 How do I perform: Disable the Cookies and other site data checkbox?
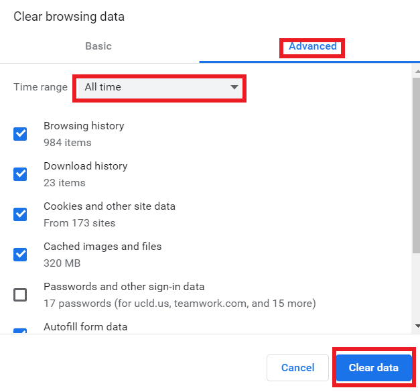click(x=21, y=214)
